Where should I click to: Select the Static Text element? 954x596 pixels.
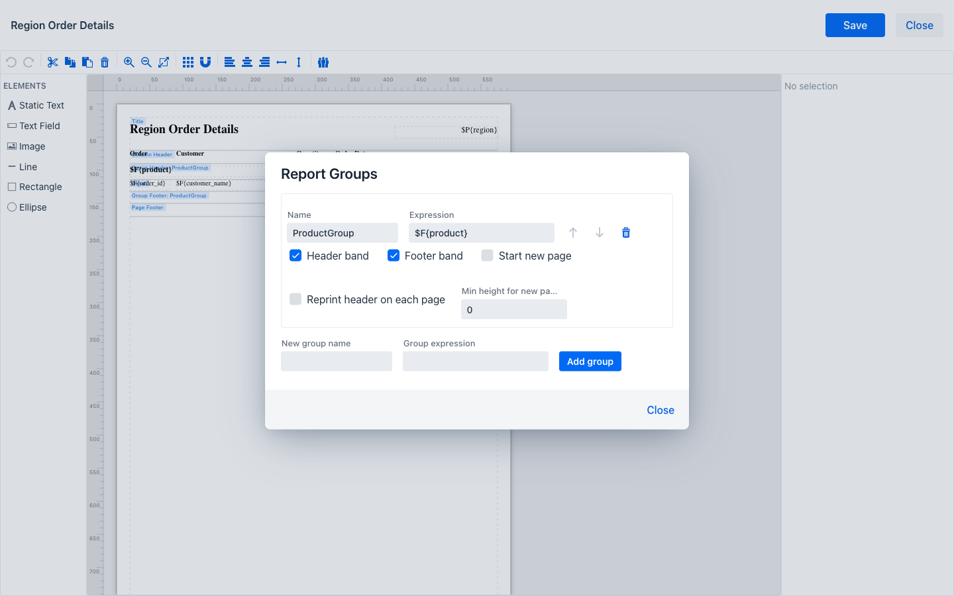pyautogui.click(x=36, y=105)
